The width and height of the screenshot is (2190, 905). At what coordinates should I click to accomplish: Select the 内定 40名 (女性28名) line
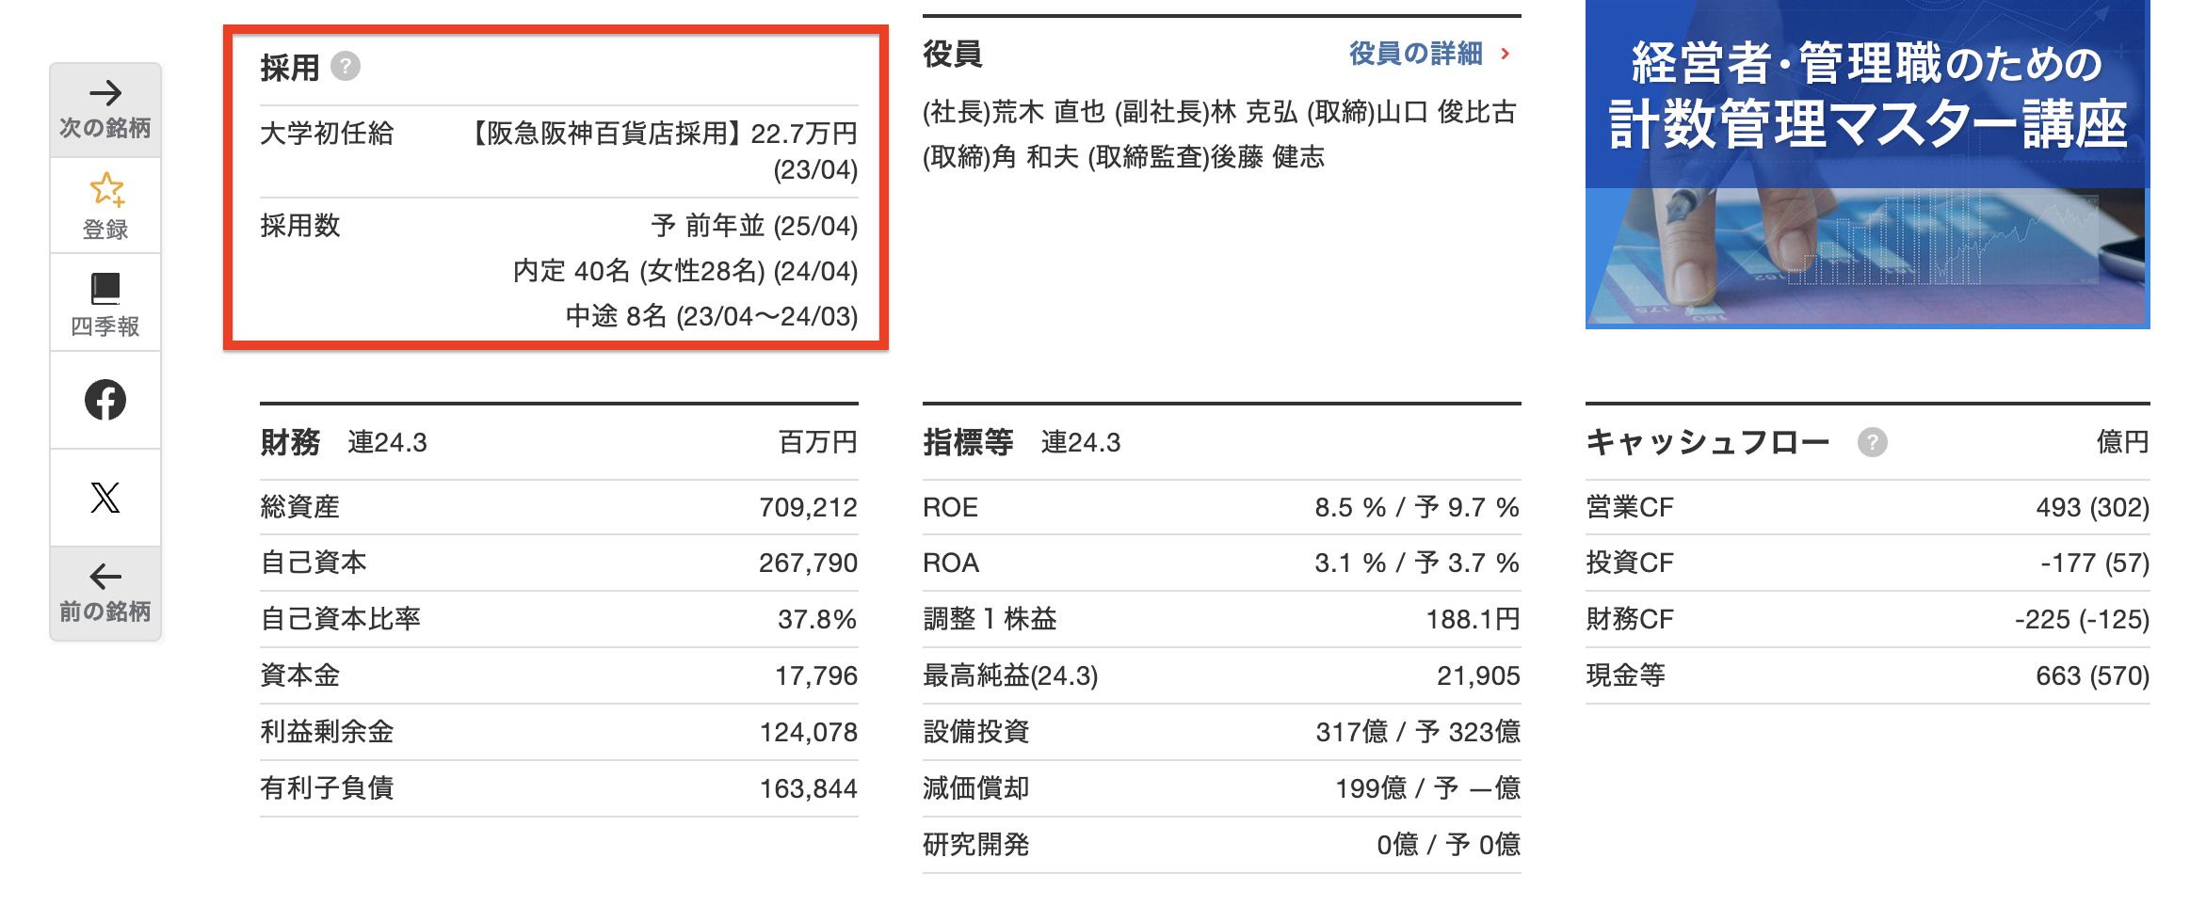click(685, 271)
